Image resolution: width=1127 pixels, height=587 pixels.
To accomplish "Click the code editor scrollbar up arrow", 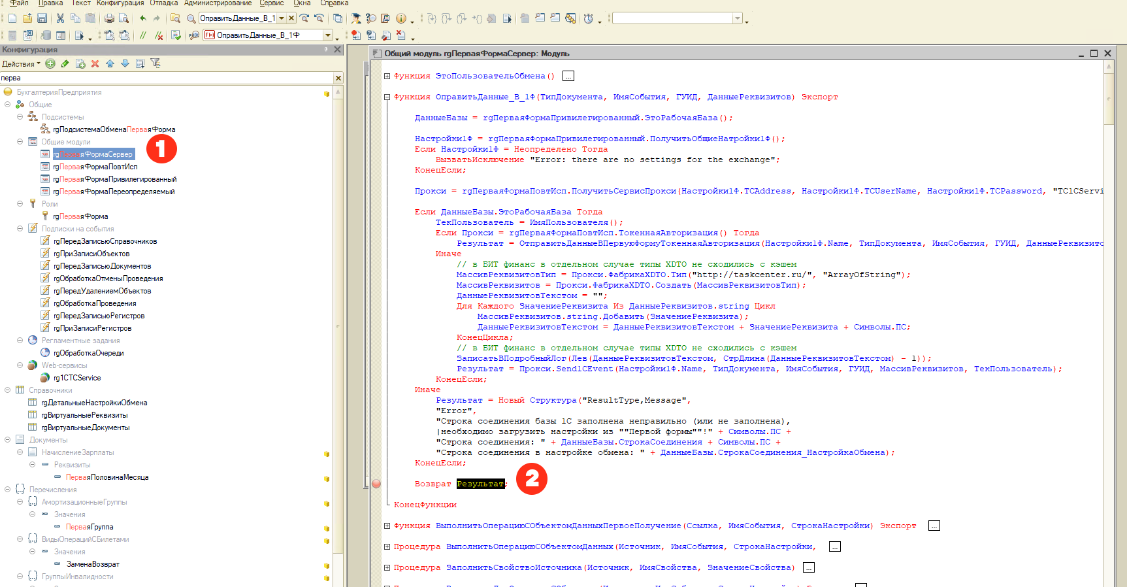I will [x=1108, y=66].
